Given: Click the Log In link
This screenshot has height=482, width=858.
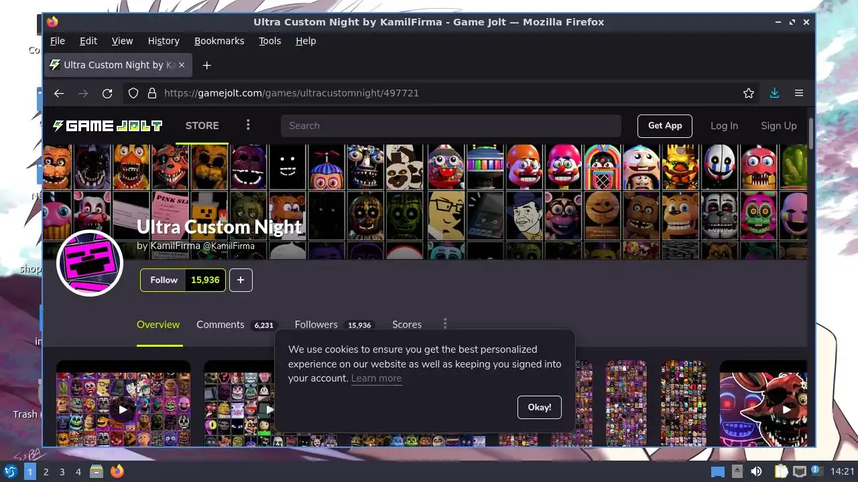Looking at the screenshot, I should [x=724, y=126].
